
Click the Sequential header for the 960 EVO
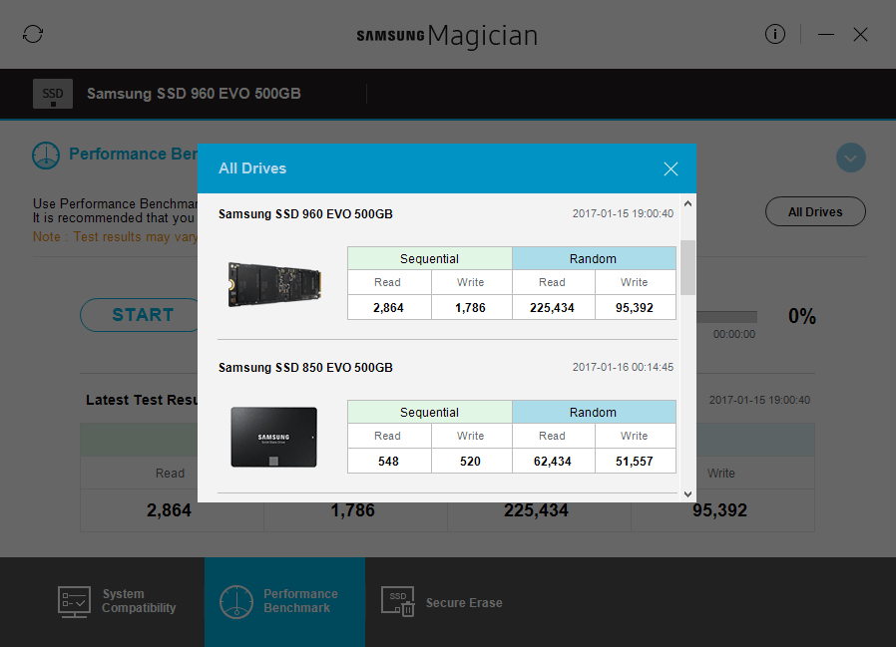click(x=430, y=258)
